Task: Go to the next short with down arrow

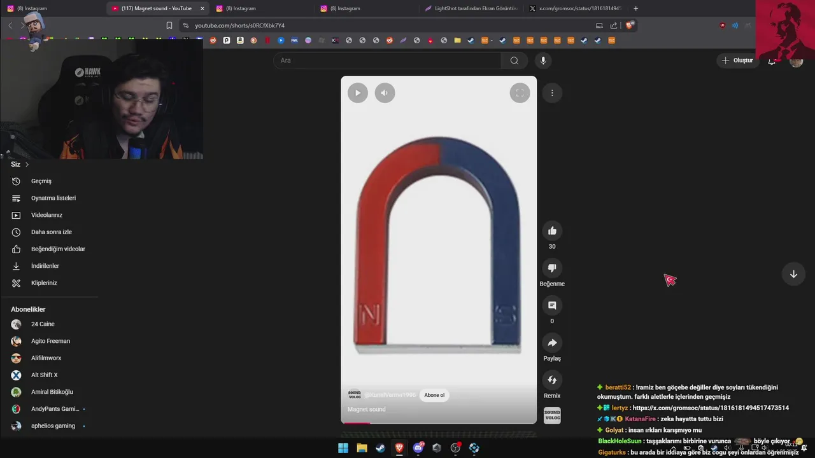Action: pyautogui.click(x=793, y=274)
